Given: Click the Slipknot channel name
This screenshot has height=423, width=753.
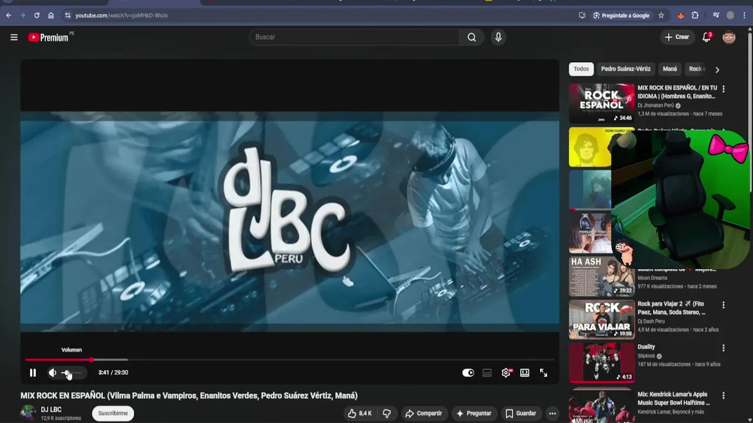Looking at the screenshot, I should [x=646, y=356].
